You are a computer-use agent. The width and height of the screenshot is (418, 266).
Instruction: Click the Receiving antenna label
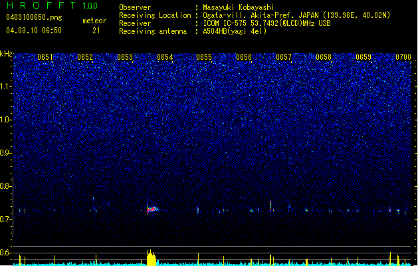click(153, 31)
